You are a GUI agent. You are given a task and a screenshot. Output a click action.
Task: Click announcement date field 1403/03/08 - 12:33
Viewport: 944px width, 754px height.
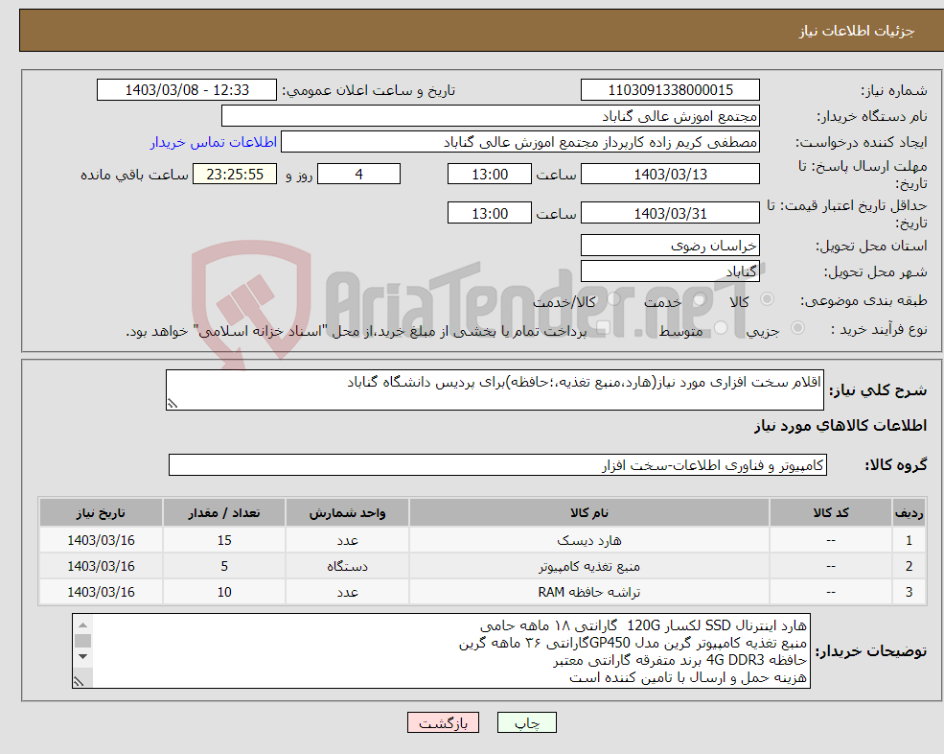pos(187,90)
